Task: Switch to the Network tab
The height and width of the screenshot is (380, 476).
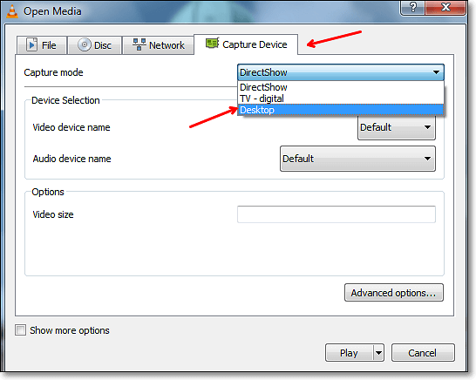Action: click(x=158, y=45)
